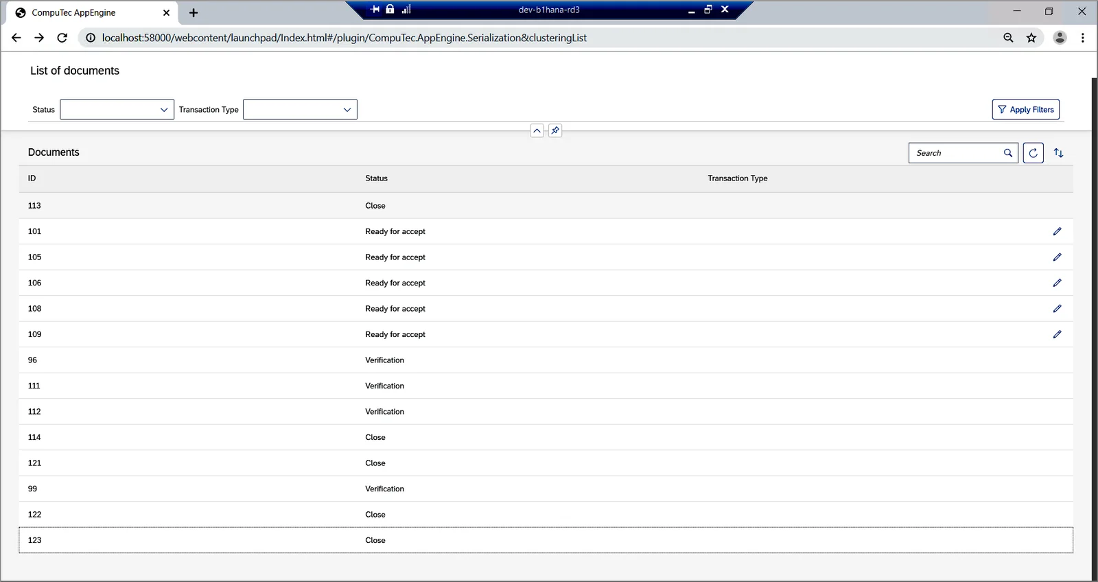Pin the filter header bar
The width and height of the screenshot is (1098, 582).
click(x=555, y=130)
